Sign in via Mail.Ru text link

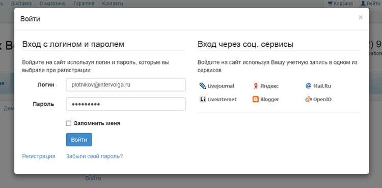click(x=322, y=86)
